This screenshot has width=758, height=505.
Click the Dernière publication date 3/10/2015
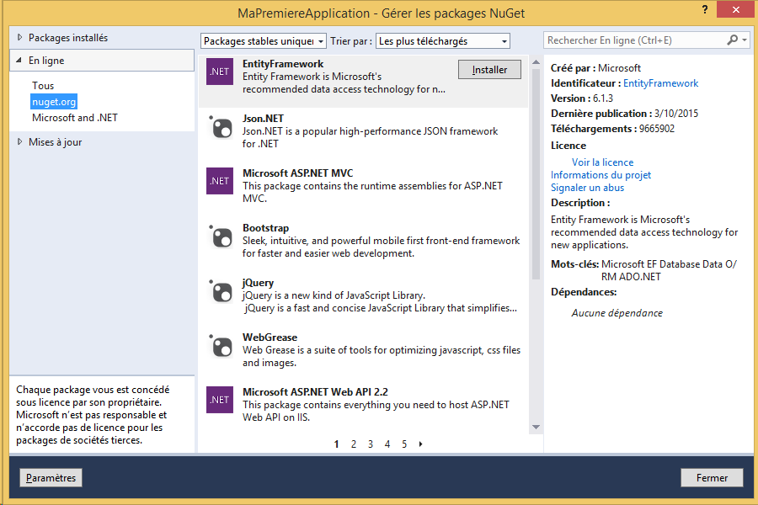point(676,113)
